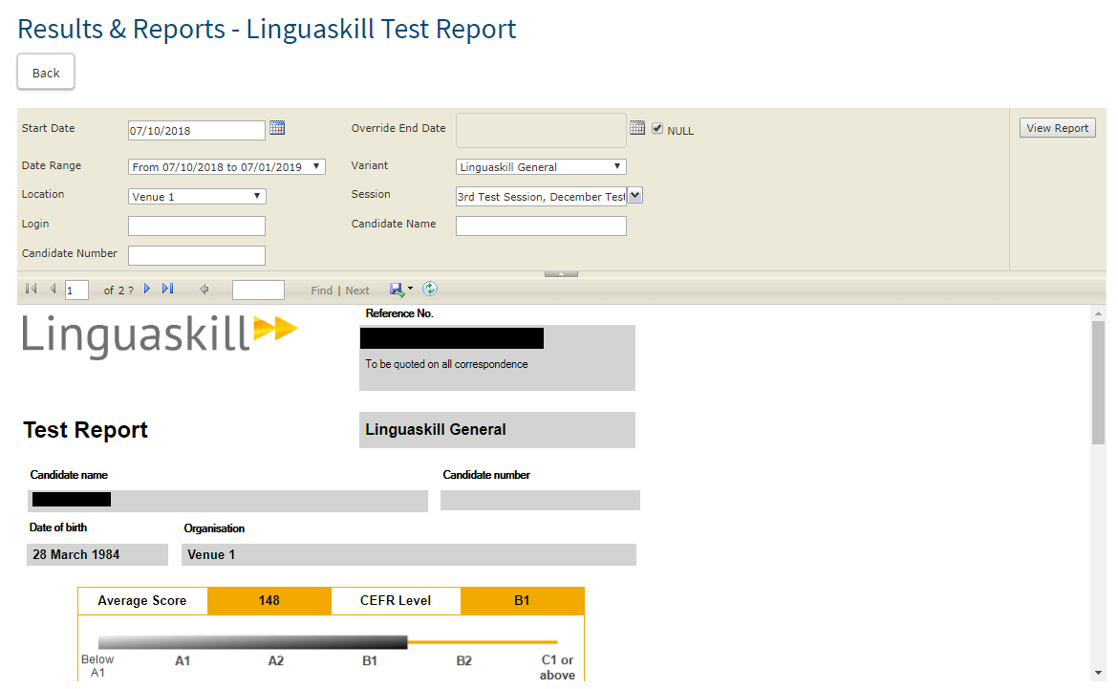
Task: Expand the Session dropdown
Action: (635, 196)
